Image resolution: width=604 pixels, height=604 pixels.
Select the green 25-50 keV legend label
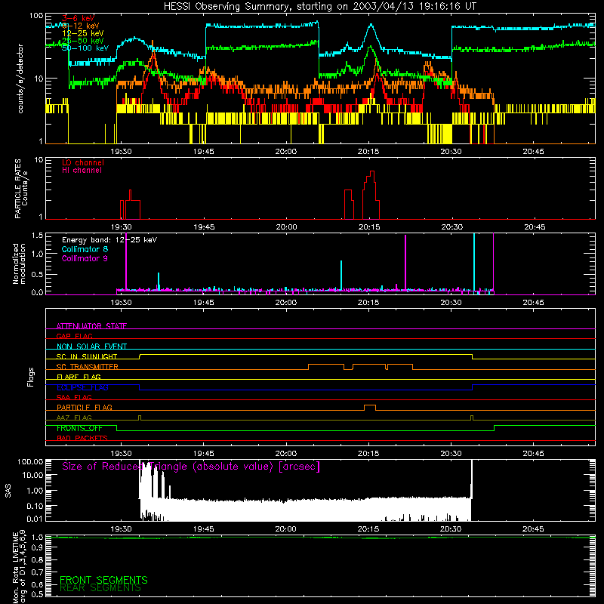(x=83, y=41)
